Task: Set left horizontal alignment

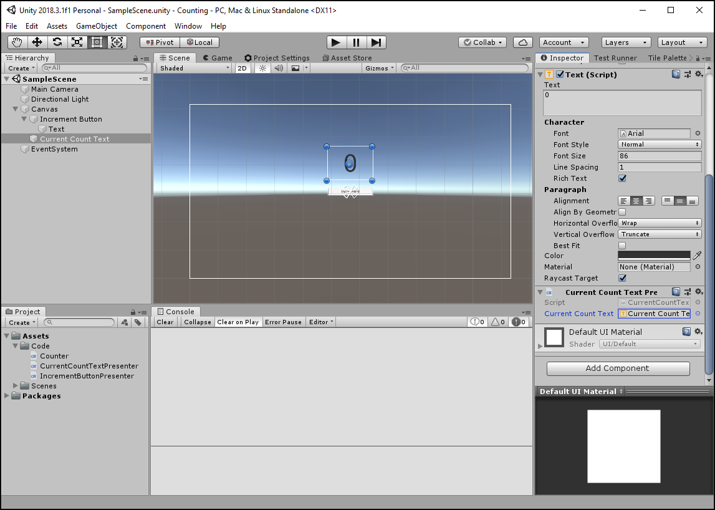Action: coord(624,201)
